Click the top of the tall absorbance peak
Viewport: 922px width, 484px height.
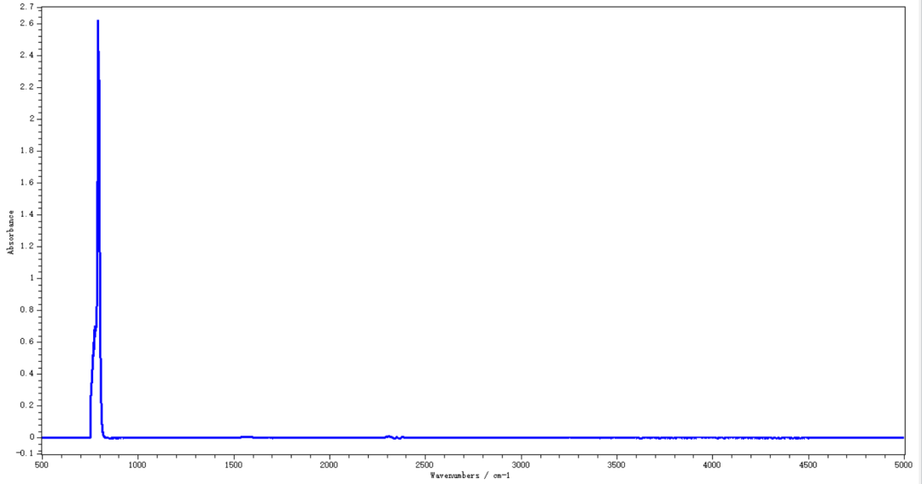[97, 21]
